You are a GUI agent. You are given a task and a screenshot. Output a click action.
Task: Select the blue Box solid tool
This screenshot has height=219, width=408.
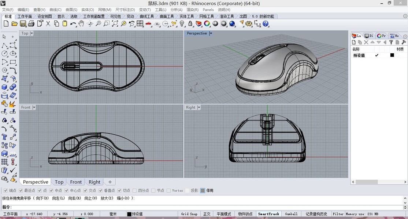[4, 87]
